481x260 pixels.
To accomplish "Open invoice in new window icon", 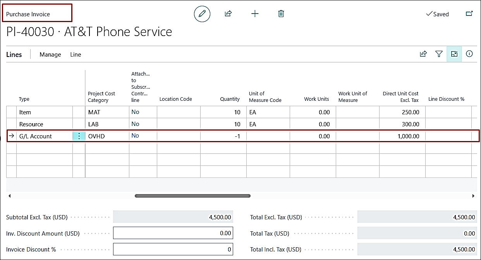I will click(x=469, y=14).
